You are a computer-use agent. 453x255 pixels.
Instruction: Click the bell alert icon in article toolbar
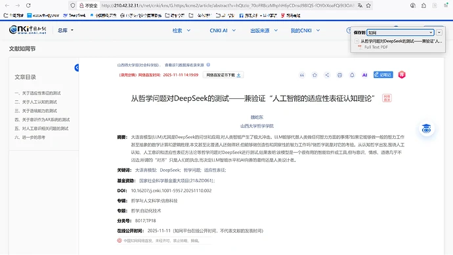pos(352,75)
